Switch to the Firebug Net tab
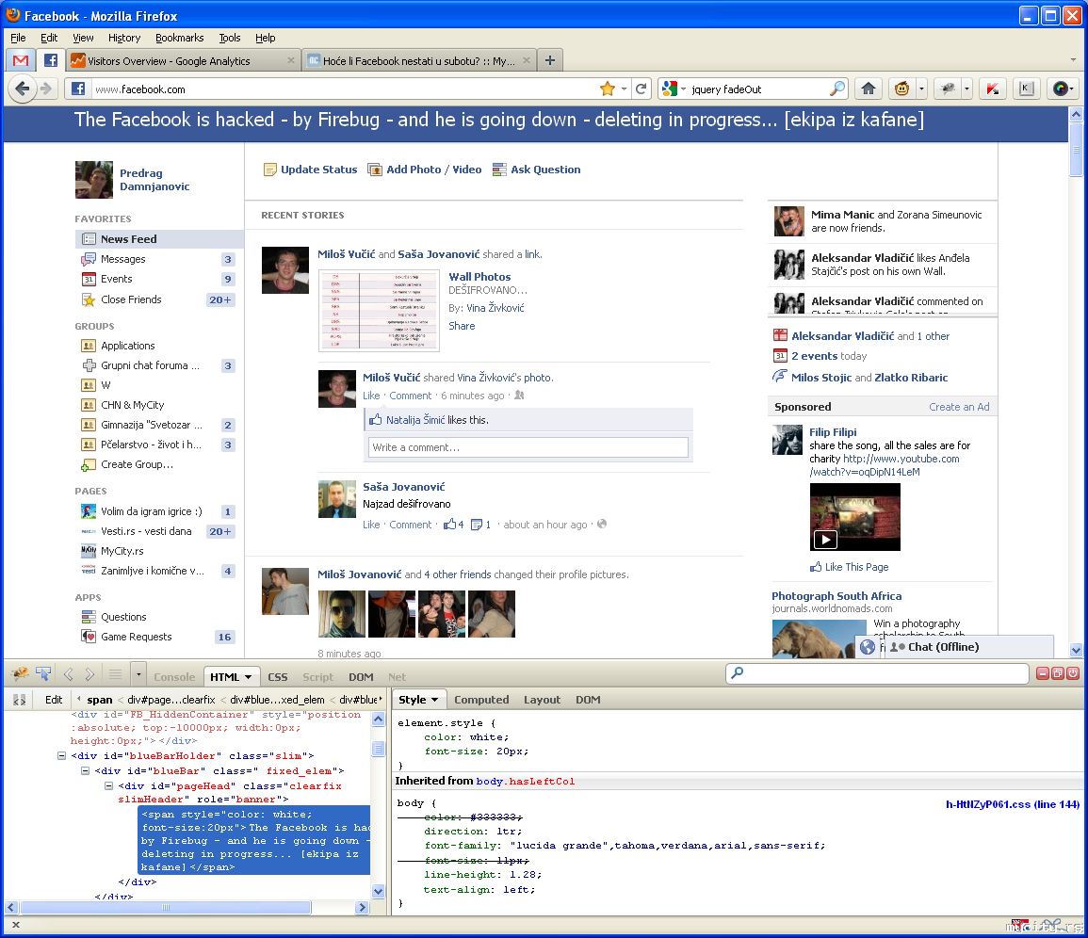The width and height of the screenshot is (1088, 938). pos(397,676)
